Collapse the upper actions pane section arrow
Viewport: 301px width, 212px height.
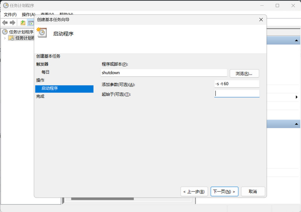pyautogui.click(x=296, y=41)
